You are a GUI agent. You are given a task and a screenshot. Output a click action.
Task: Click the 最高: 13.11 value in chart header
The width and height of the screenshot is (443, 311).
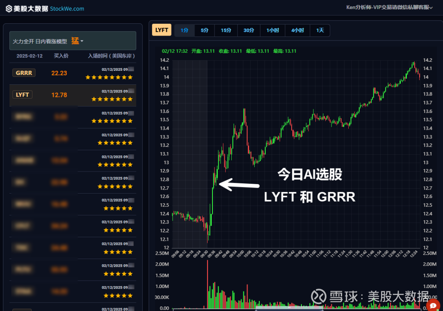(285, 51)
